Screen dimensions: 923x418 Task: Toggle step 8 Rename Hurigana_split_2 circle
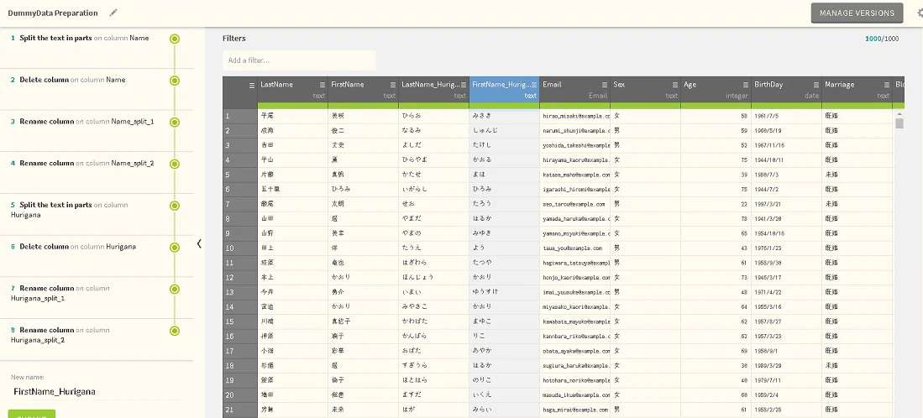174,331
